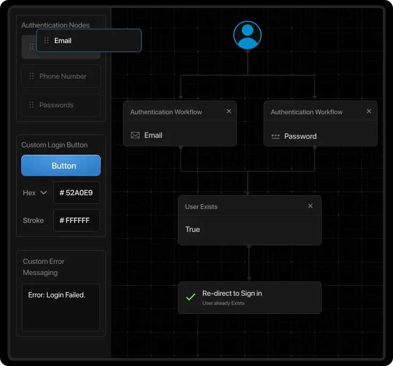Close the User Exists node
The image size is (393, 366).
coord(310,206)
